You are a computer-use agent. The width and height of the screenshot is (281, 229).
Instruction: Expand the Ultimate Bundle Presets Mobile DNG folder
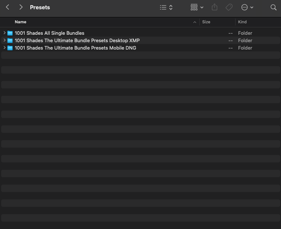[4, 48]
